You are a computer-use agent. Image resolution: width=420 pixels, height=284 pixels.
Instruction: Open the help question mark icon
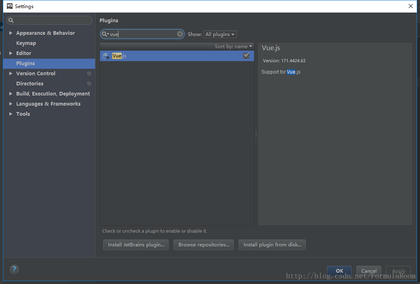tap(14, 269)
